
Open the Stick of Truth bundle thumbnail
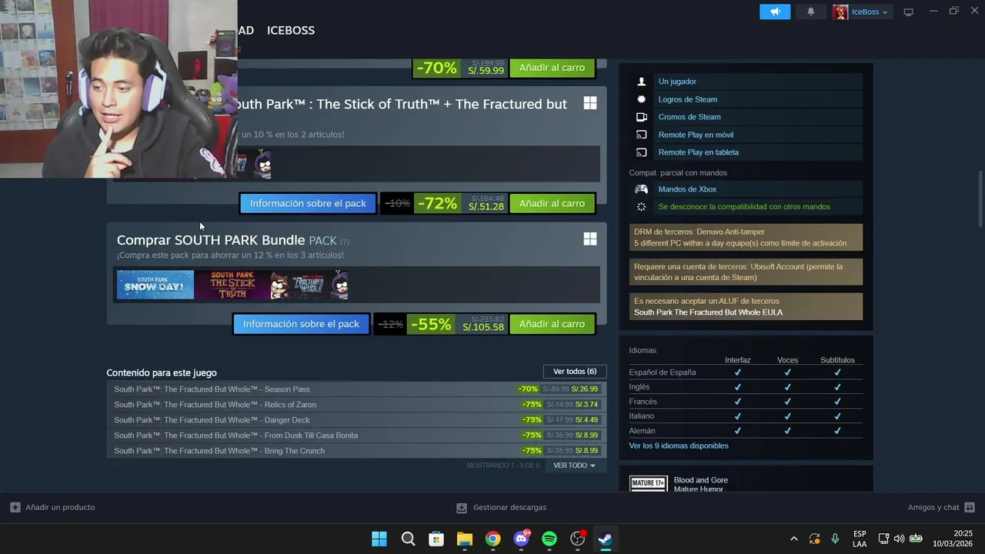coord(232,285)
